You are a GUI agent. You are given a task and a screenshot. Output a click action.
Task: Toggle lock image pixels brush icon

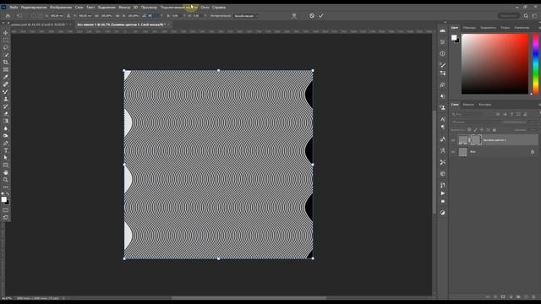(475, 130)
